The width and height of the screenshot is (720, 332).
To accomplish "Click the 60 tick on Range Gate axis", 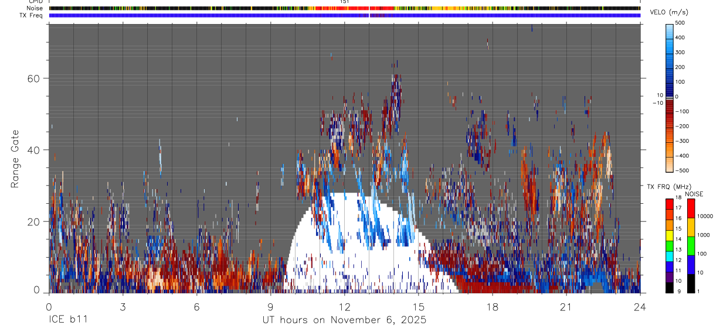I will 34,78.
